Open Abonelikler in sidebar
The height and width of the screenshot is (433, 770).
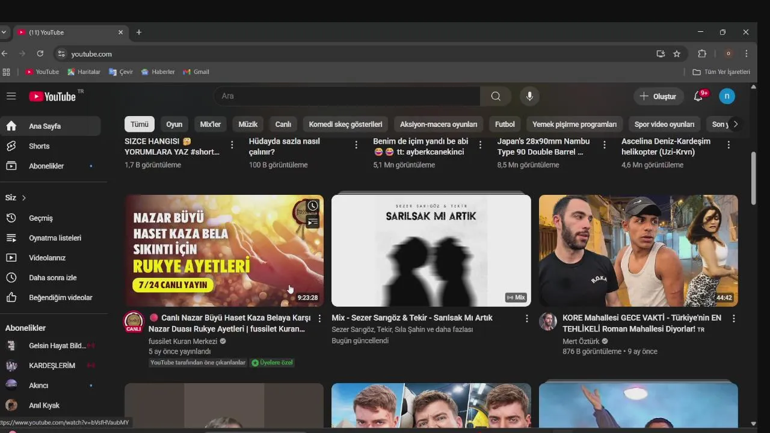(51, 166)
